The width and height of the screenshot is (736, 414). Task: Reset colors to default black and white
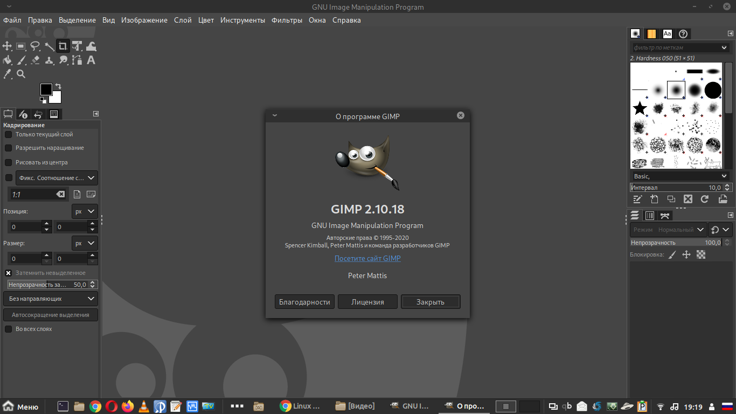point(43,100)
